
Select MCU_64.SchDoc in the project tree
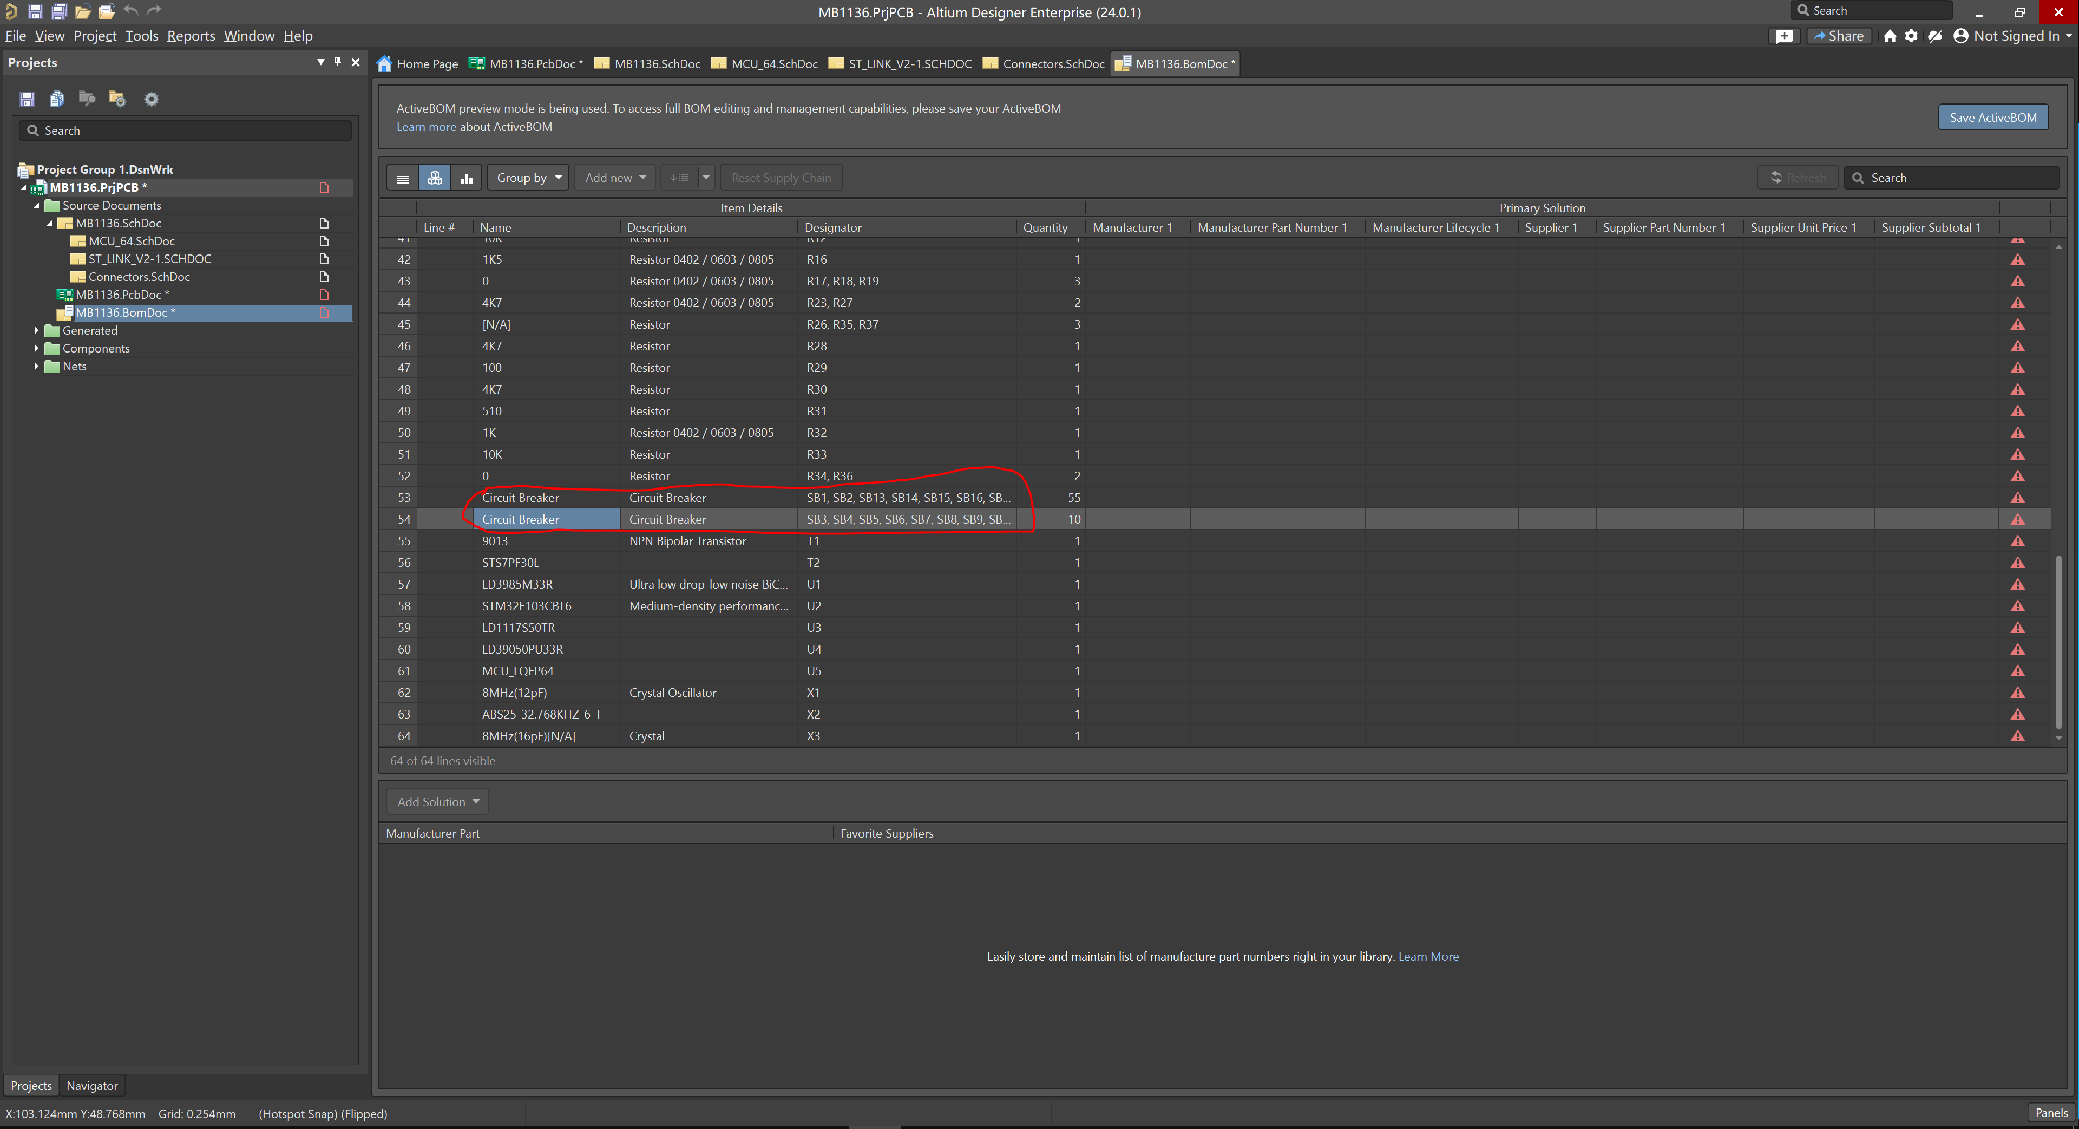click(132, 240)
